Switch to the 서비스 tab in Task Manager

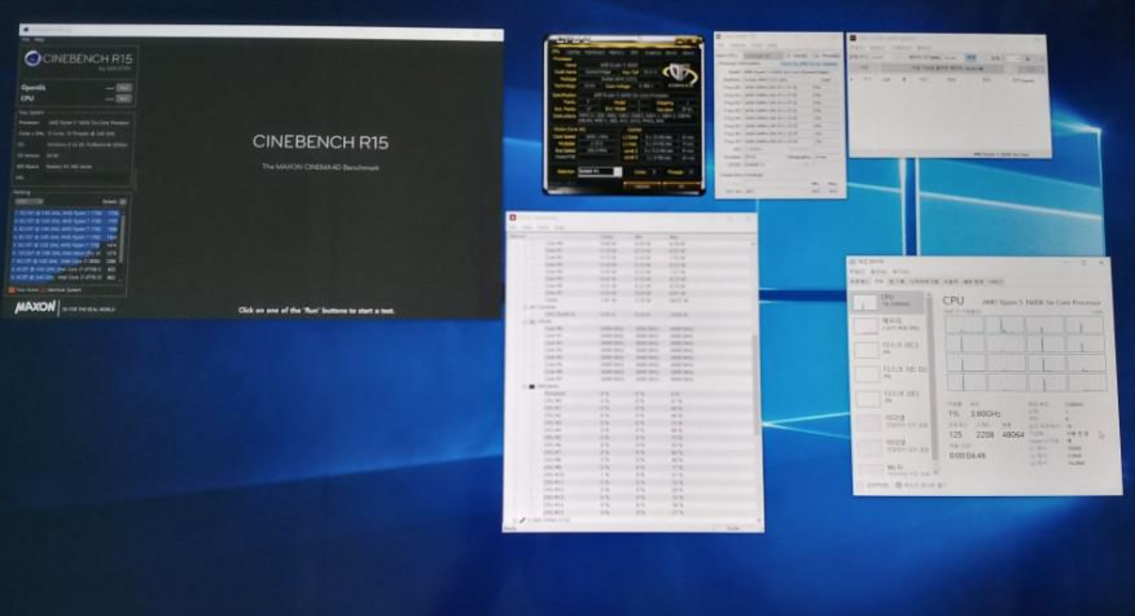pos(996,282)
